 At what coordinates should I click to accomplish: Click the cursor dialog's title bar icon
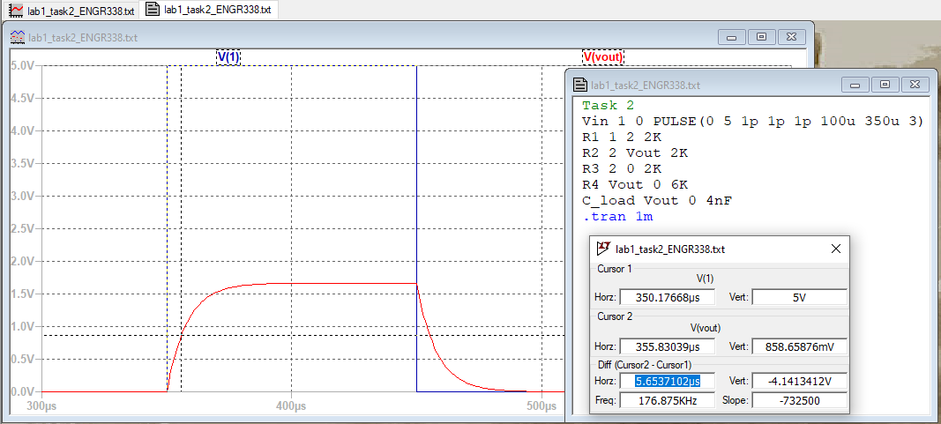pos(604,249)
